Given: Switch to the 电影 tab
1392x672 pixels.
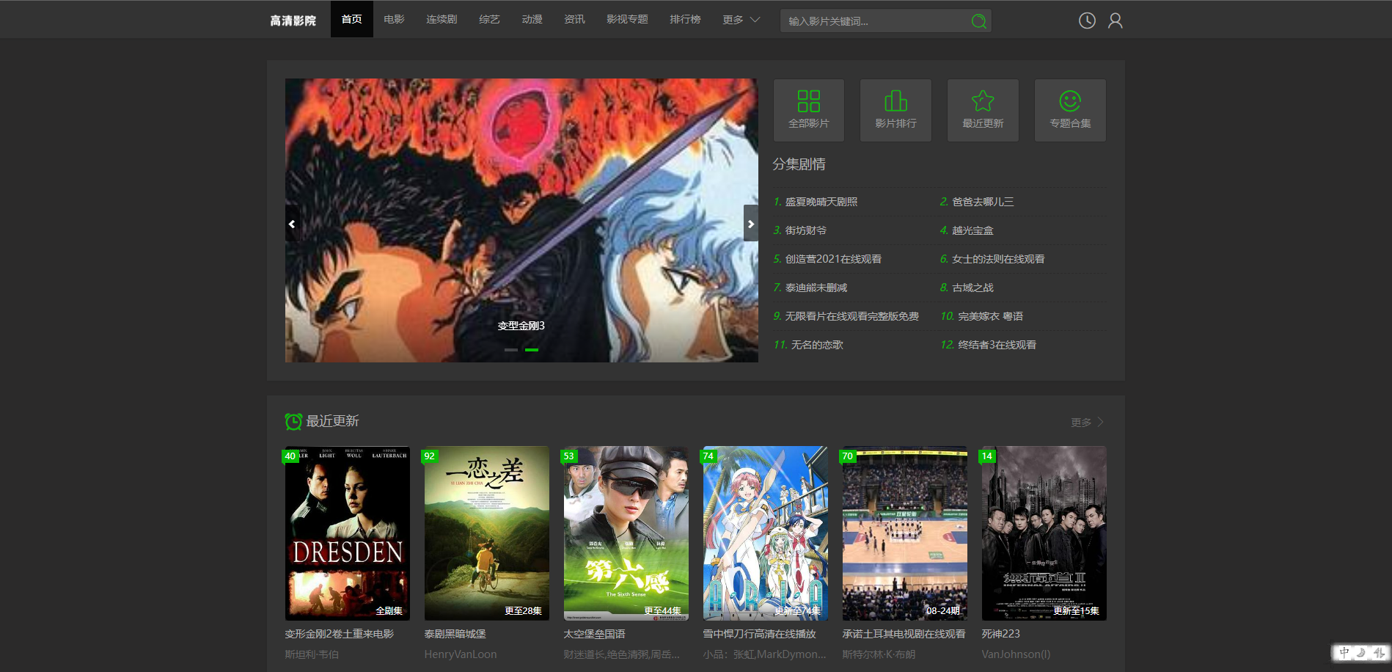Looking at the screenshot, I should 394,20.
